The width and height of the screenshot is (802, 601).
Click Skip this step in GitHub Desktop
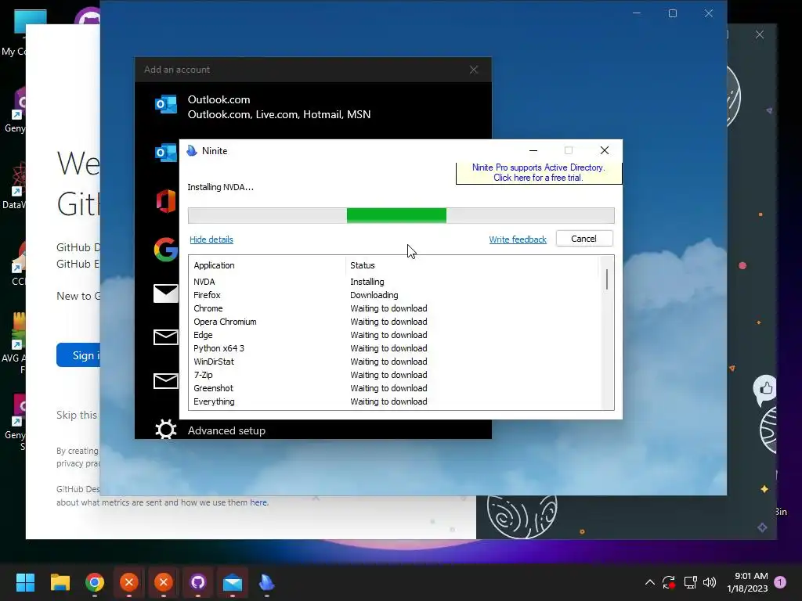(77, 415)
